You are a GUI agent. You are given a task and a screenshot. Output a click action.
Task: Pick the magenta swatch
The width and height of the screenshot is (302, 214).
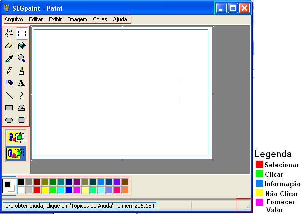77,190
